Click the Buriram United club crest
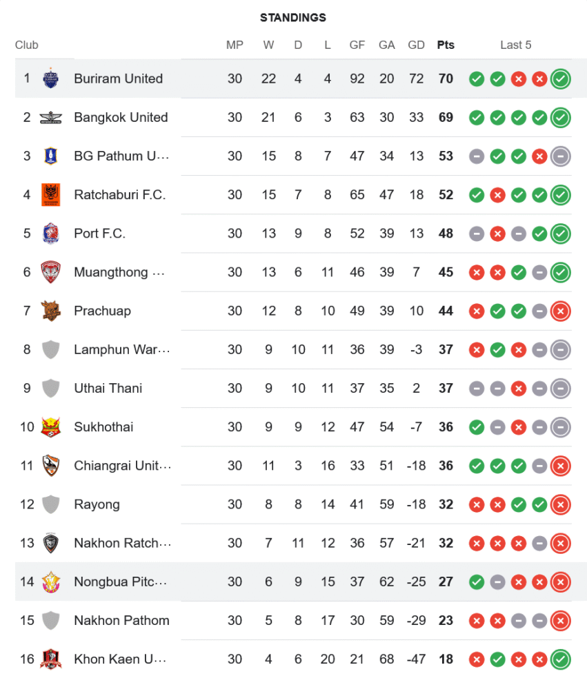Image resolution: width=587 pixels, height=689 pixels. point(51,79)
